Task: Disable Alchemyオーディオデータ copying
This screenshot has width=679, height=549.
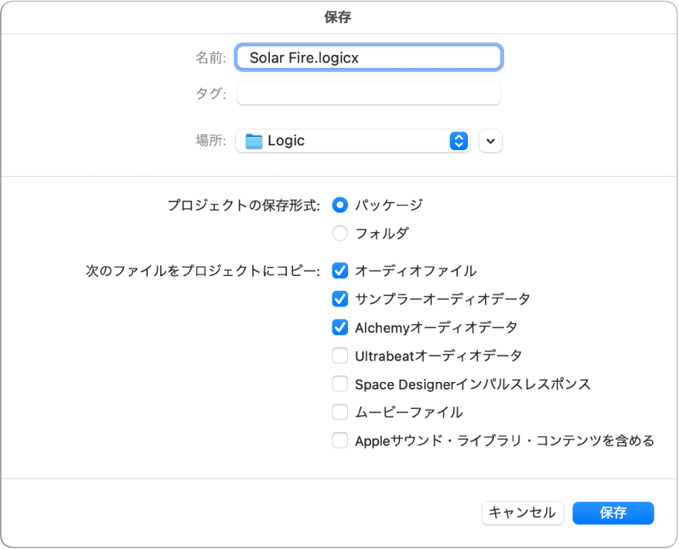Action: [x=339, y=327]
